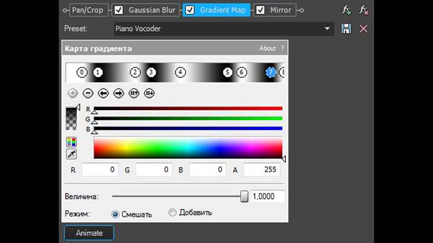Expand the Preset dropdown arrow
The image size is (433, 243).
[x=327, y=28]
